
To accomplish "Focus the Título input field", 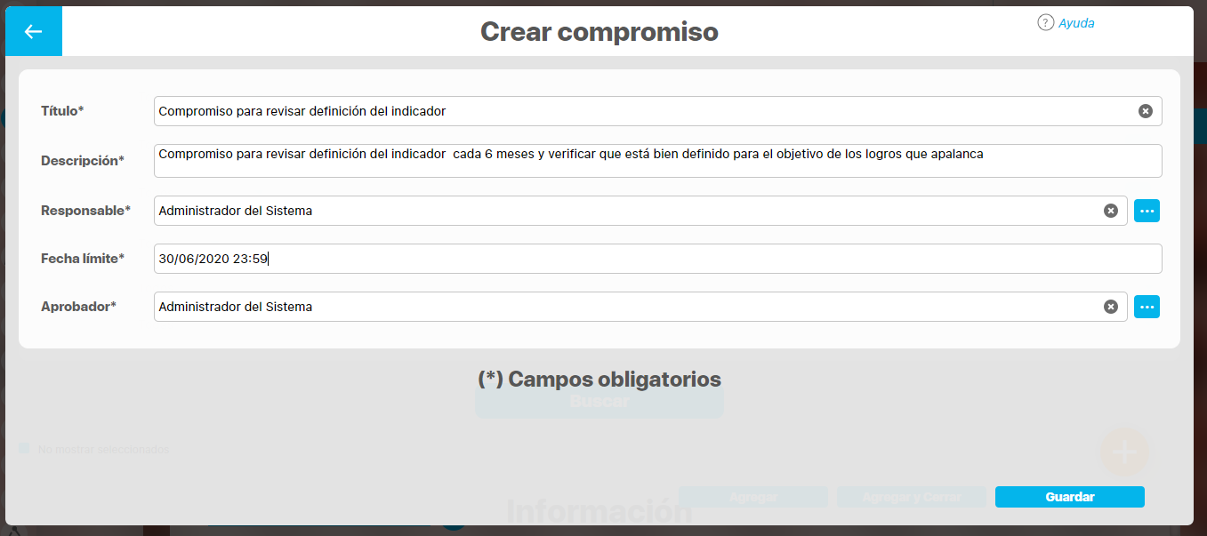I will click(x=640, y=111).
